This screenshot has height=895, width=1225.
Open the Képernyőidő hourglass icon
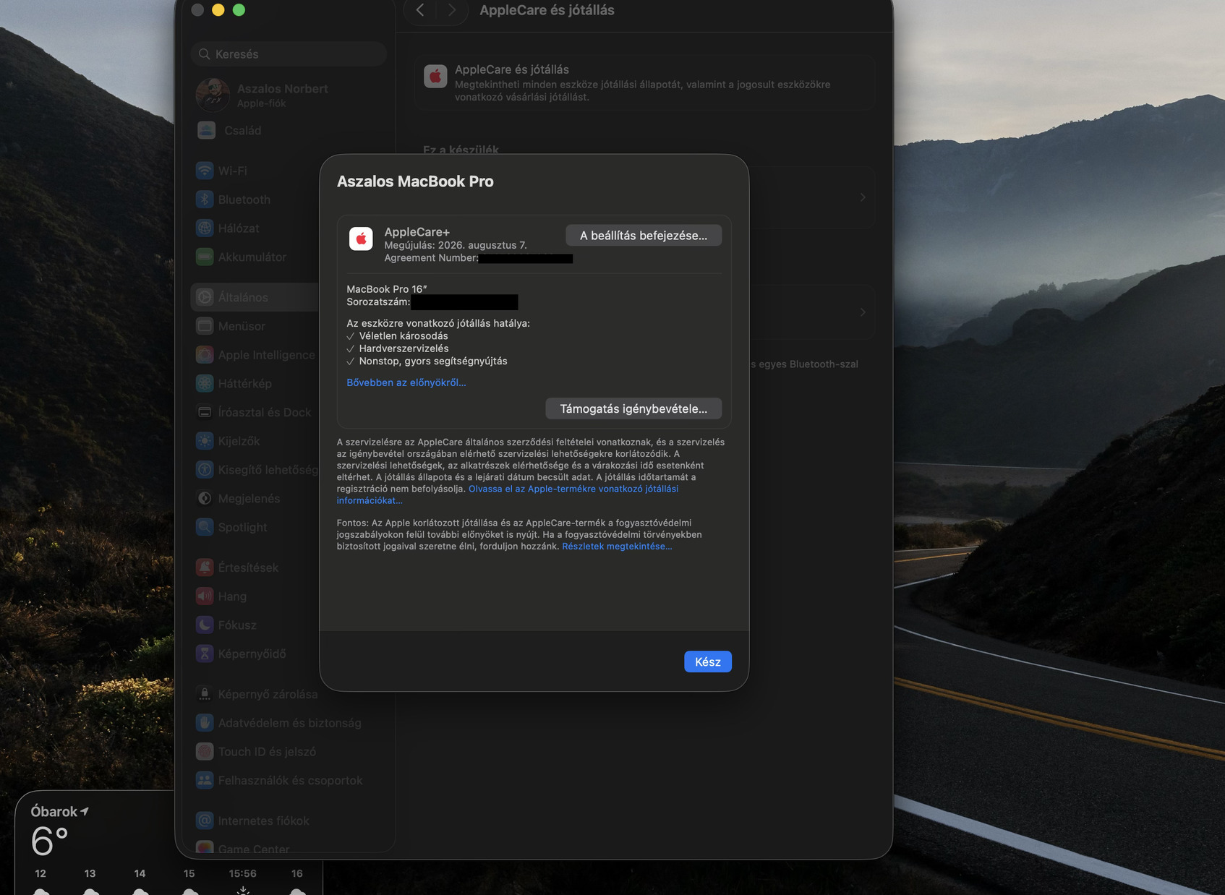click(x=205, y=654)
